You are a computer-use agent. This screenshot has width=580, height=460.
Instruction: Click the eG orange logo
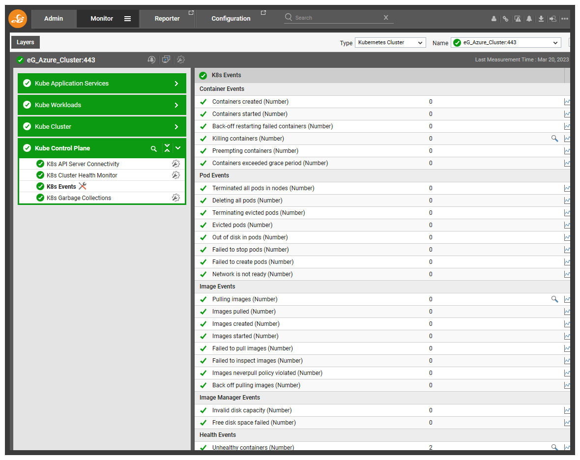coord(18,19)
